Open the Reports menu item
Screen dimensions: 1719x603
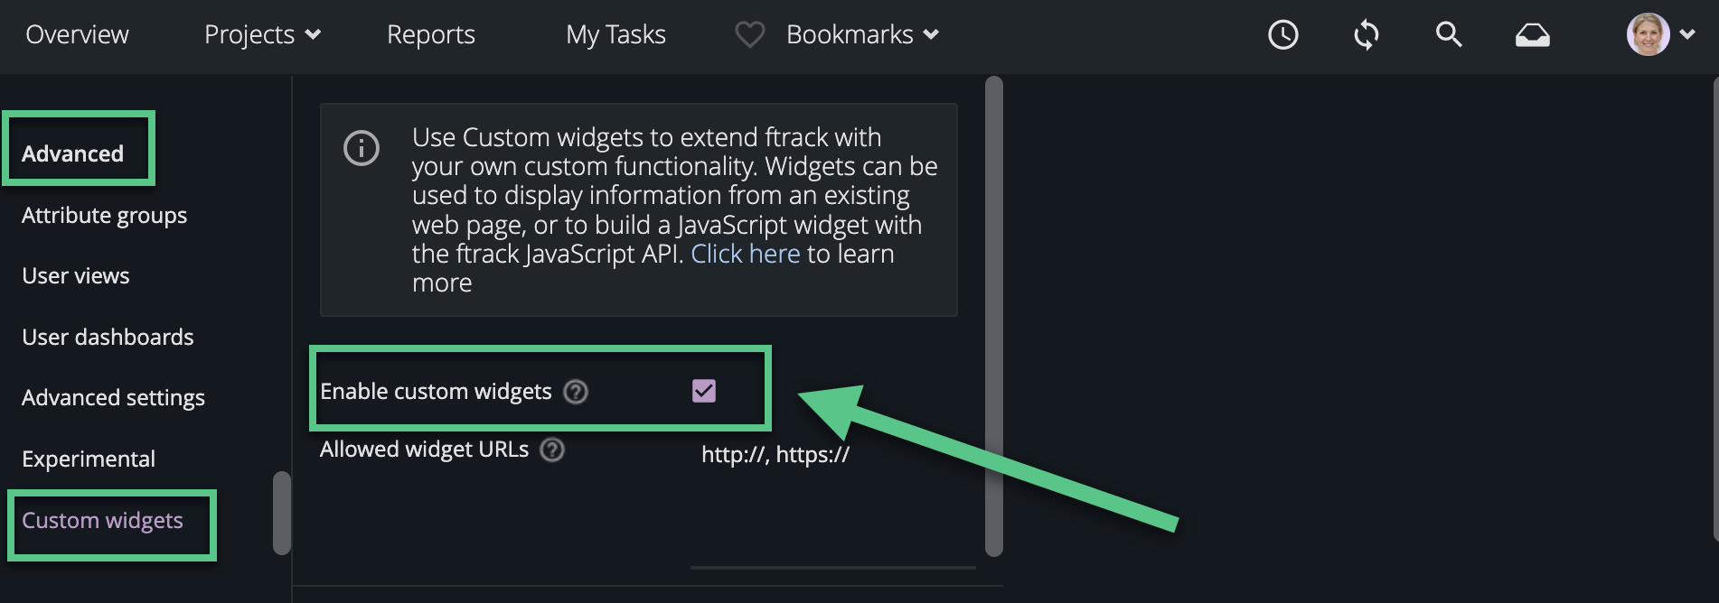431,34
